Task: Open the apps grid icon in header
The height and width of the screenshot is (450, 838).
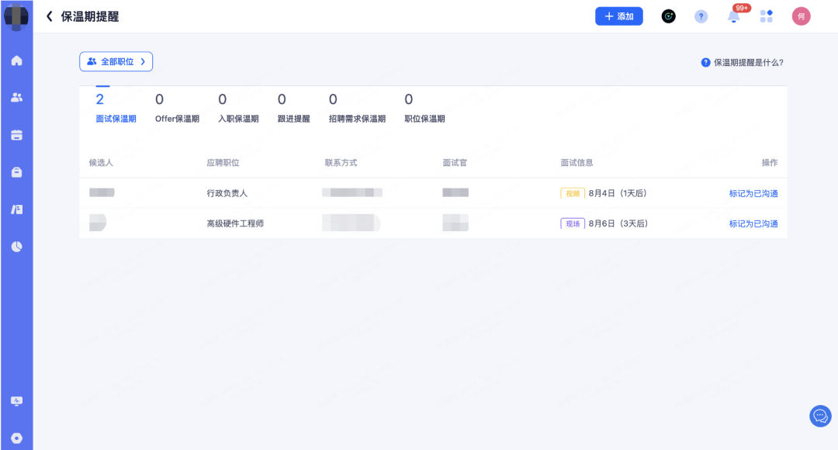Action: pos(767,16)
